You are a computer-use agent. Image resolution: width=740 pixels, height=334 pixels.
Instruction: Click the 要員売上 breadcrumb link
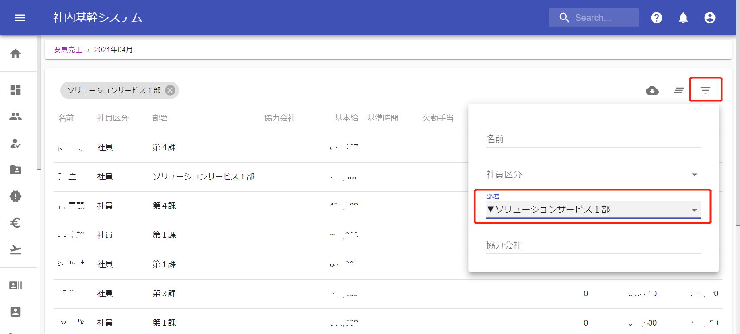pos(68,50)
